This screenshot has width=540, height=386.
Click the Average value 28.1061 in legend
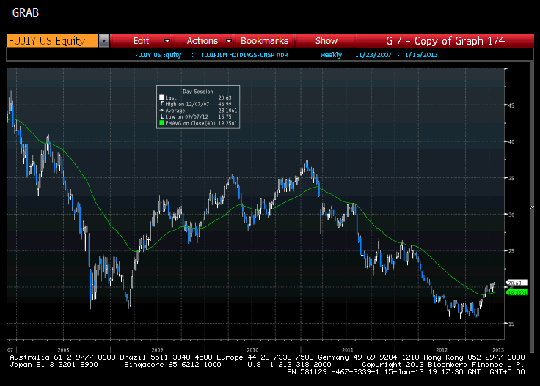(227, 111)
